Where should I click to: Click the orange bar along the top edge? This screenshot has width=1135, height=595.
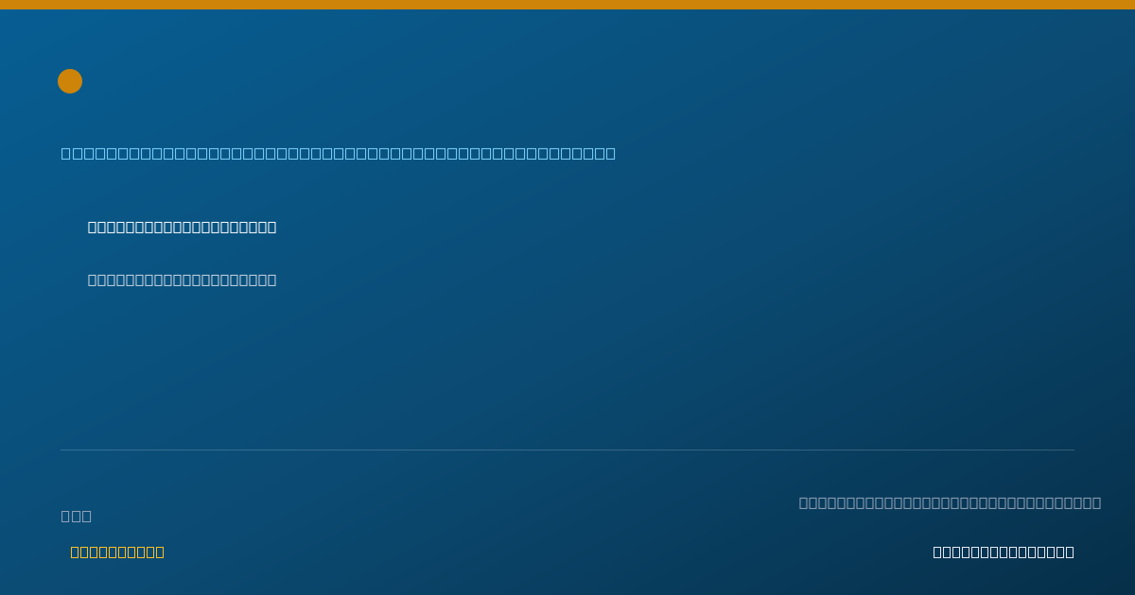tap(567, 5)
